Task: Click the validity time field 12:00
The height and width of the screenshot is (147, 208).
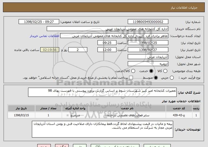Action: (106, 50)
